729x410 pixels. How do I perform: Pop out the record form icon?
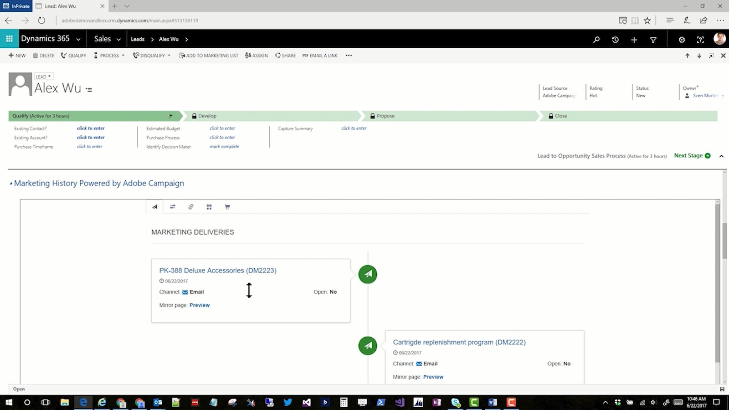point(711,56)
